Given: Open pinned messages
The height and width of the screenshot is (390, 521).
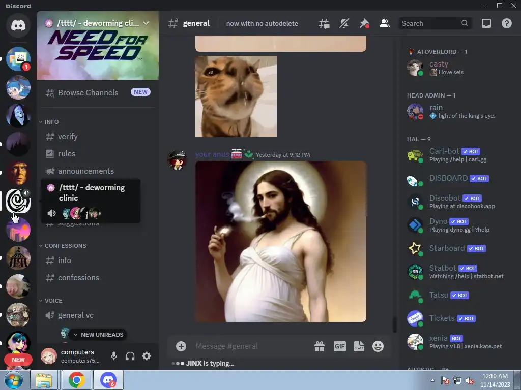Looking at the screenshot, I should [364, 23].
